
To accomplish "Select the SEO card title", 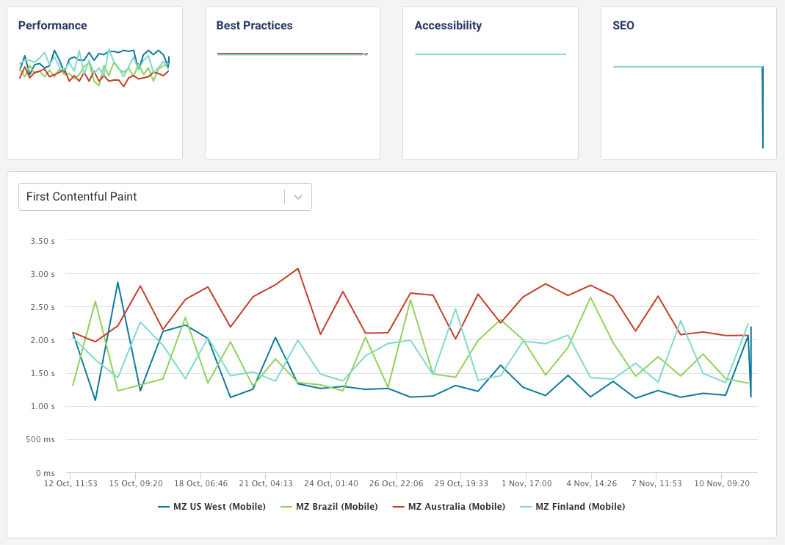I will coord(623,25).
